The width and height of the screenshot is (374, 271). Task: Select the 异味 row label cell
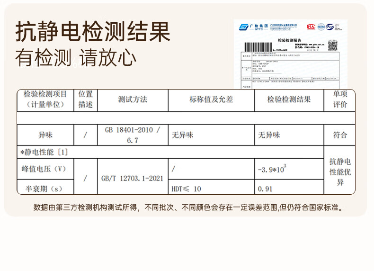coord(45,135)
